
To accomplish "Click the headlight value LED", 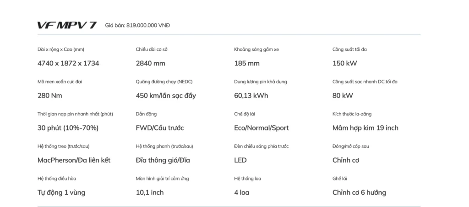I will pyautogui.click(x=240, y=160).
